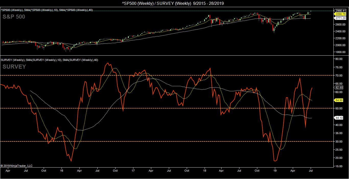The height and width of the screenshot is (179, 349).
Task: Click the 2771.28 SMA value marker
Action: click(x=339, y=18)
